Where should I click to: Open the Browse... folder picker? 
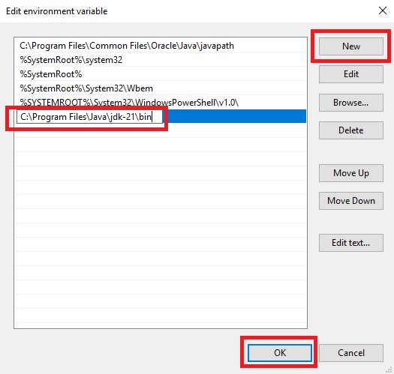[351, 103]
